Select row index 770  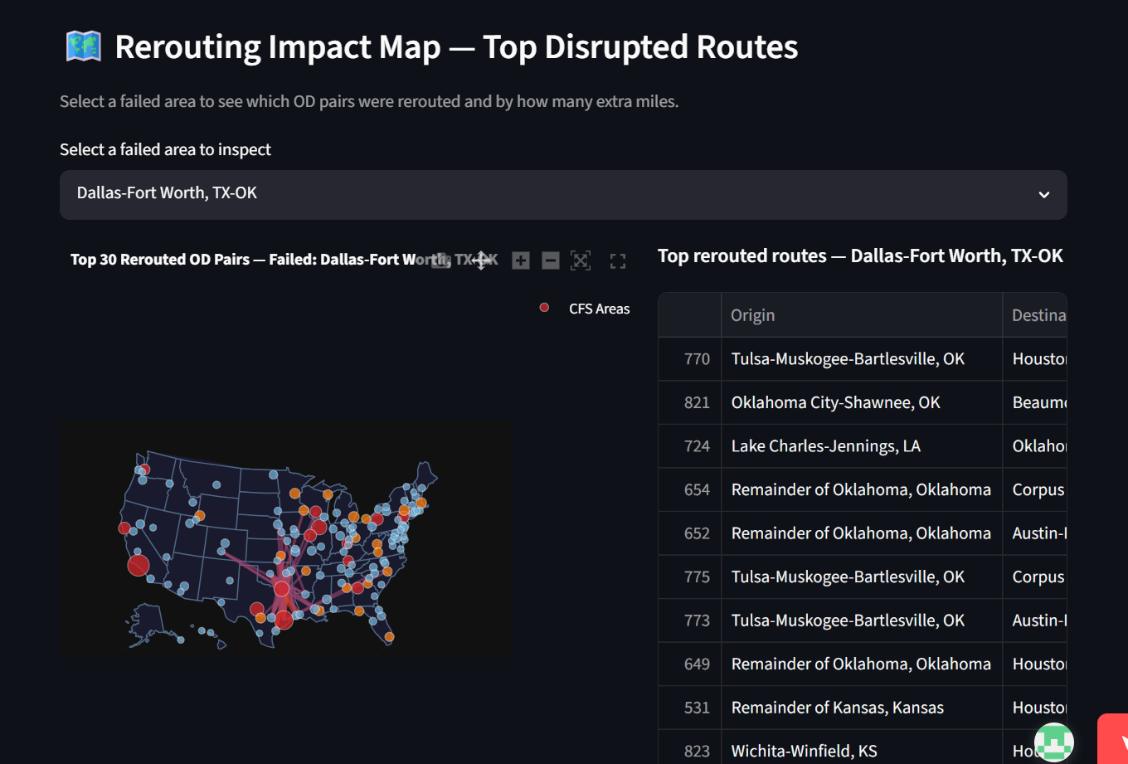tap(690, 359)
